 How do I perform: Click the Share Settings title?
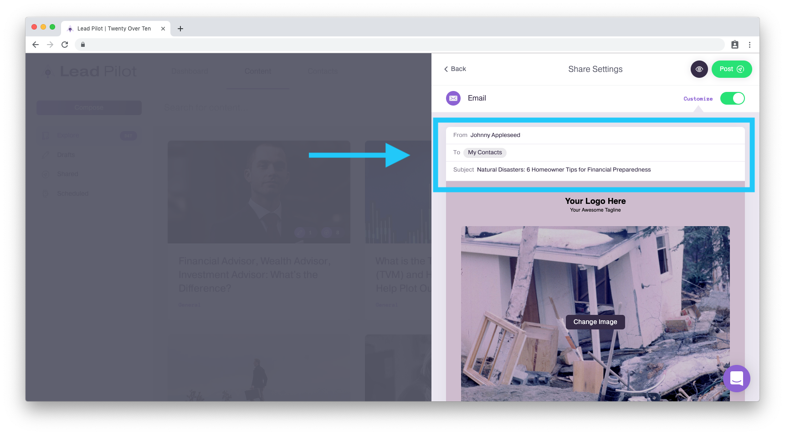(x=595, y=69)
